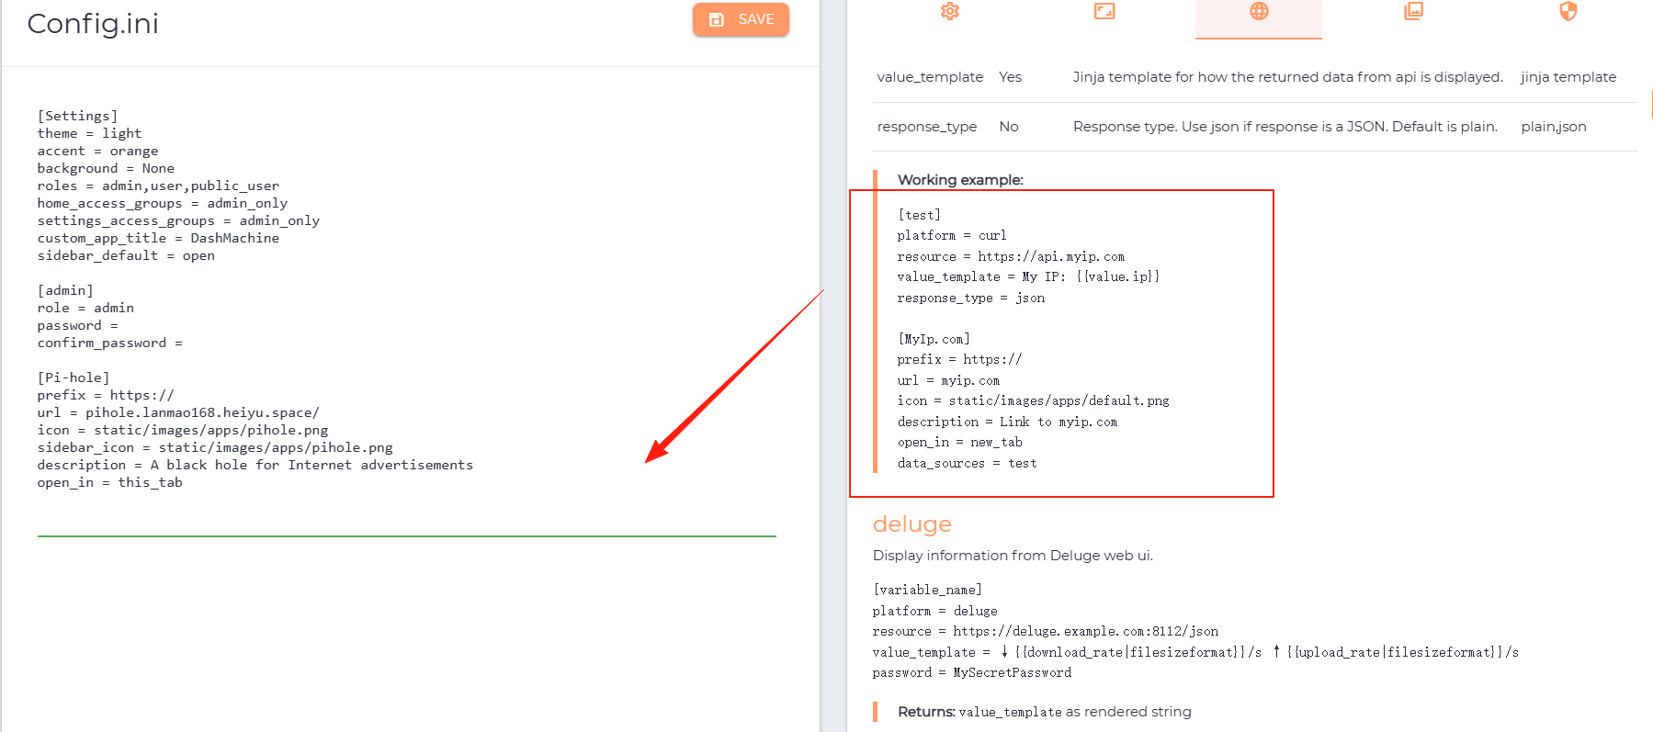1653x732 pixels.
Task: Click the 'No' required cell
Action: pyautogui.click(x=1009, y=127)
